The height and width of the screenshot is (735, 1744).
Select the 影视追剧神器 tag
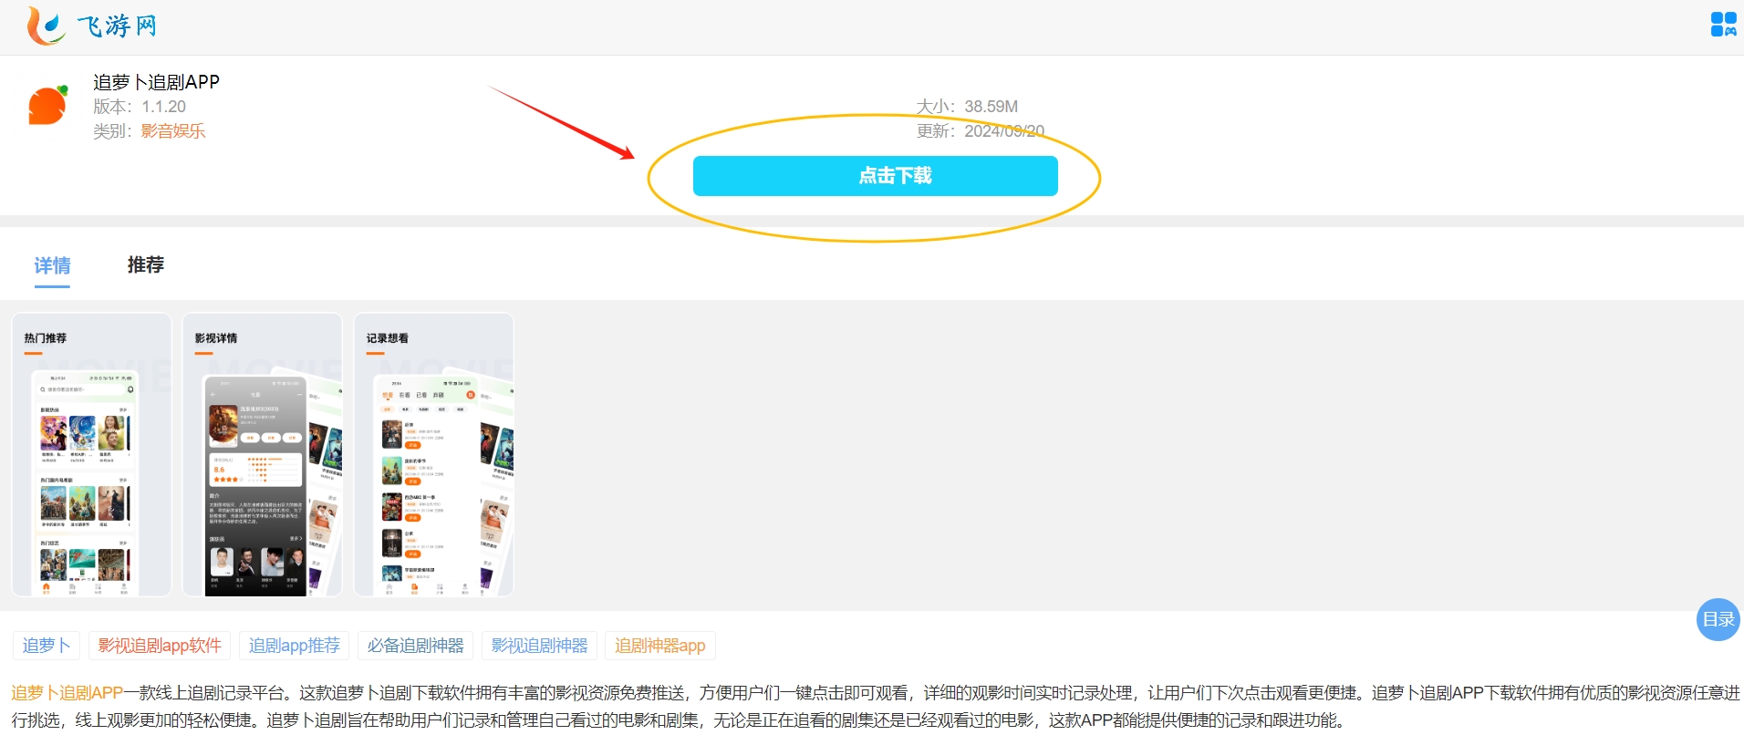(540, 646)
